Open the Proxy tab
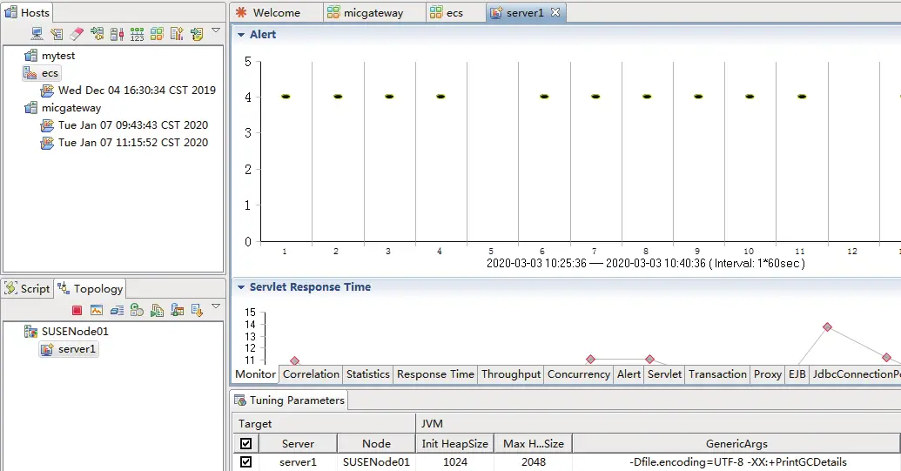Viewport: 901px width, 471px height. [768, 374]
